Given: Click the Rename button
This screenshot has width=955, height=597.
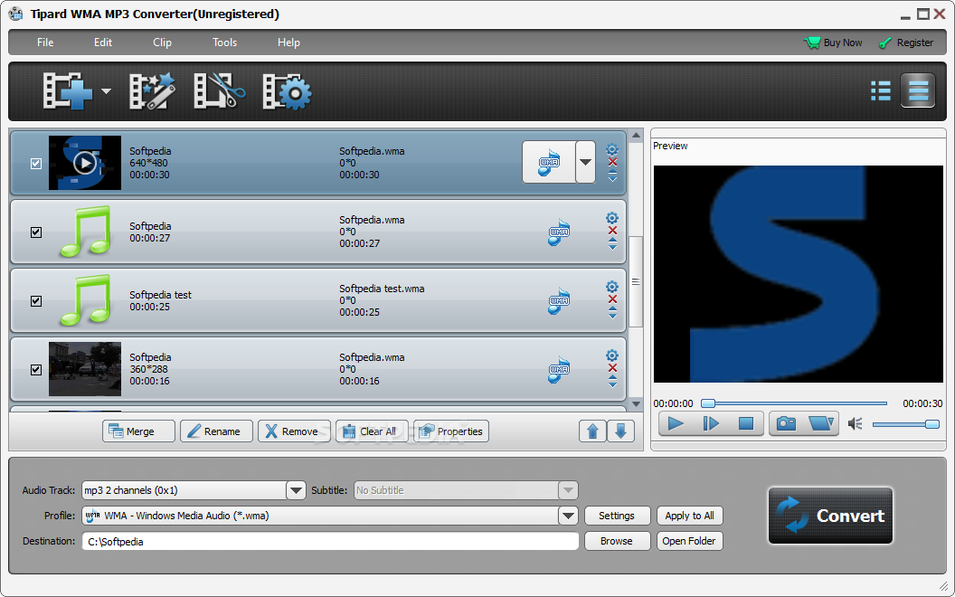Looking at the screenshot, I should 216,431.
